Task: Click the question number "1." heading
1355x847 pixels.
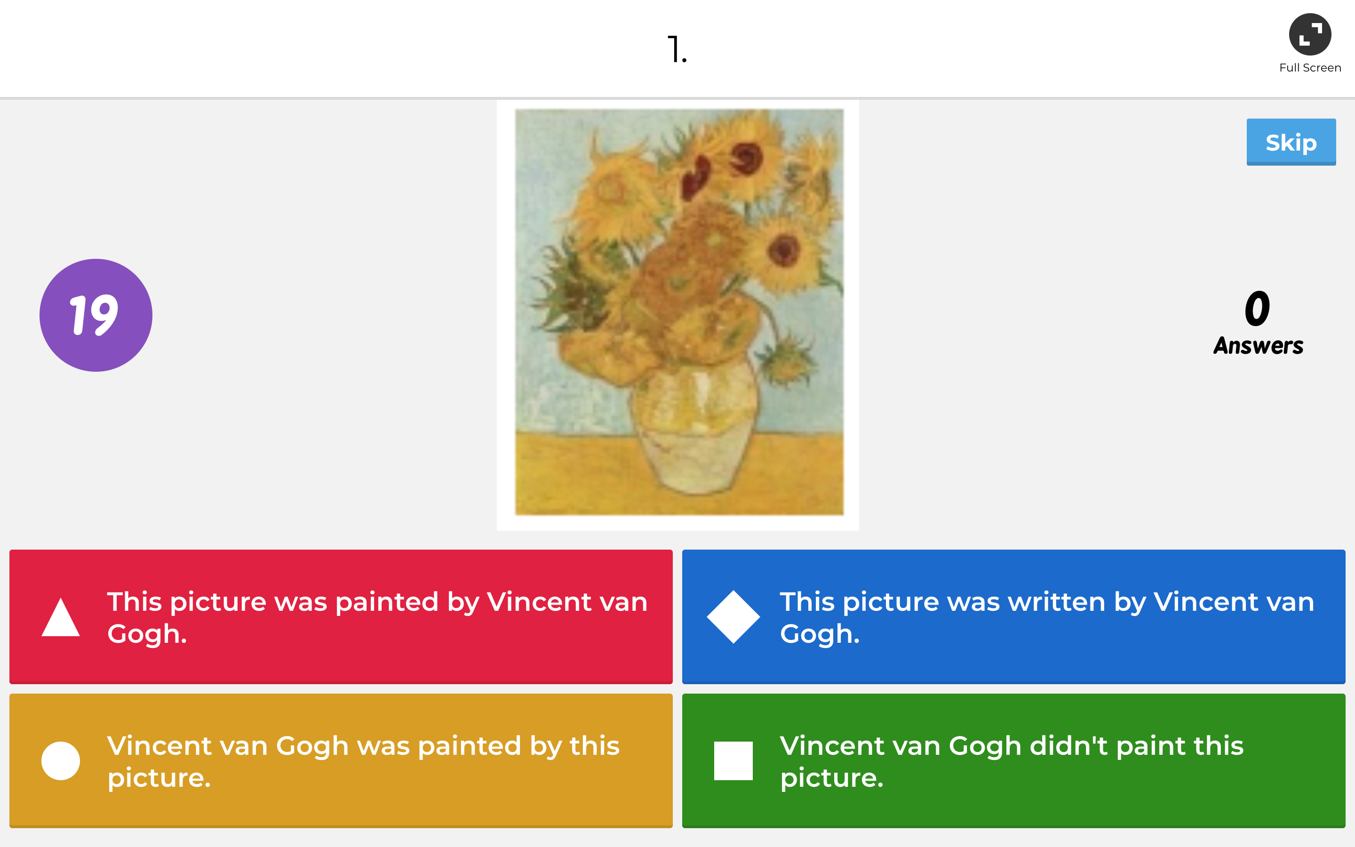Action: coord(677,49)
